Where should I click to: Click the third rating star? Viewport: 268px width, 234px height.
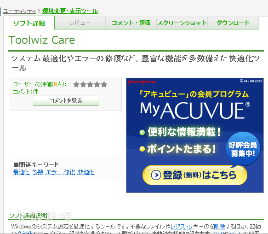coord(90,84)
